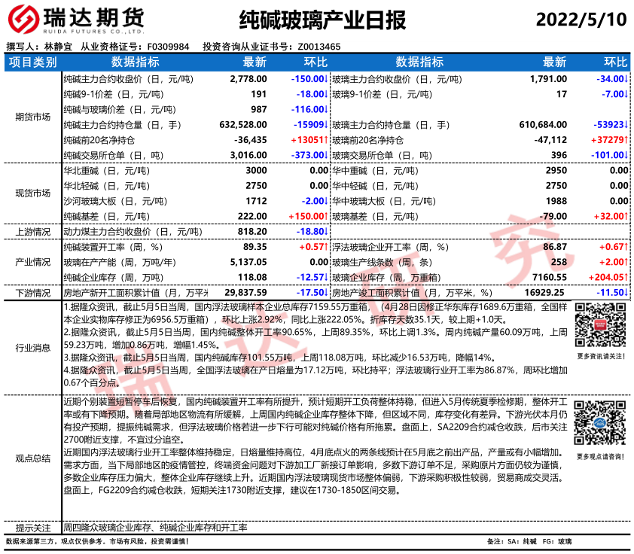Click the 观点总结 section label
This screenshot has height=554, width=634.
tap(32, 457)
